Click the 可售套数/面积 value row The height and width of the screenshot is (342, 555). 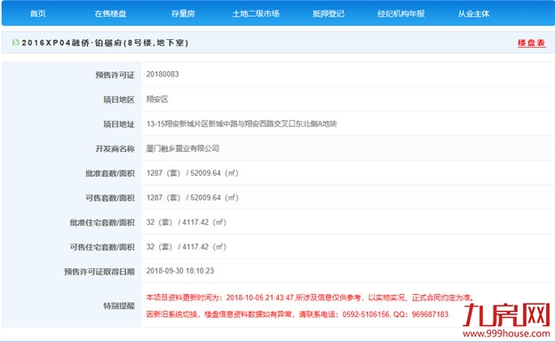[192, 197]
